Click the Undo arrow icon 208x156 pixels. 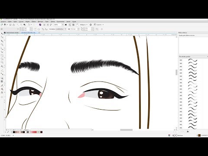[x=29, y=25]
